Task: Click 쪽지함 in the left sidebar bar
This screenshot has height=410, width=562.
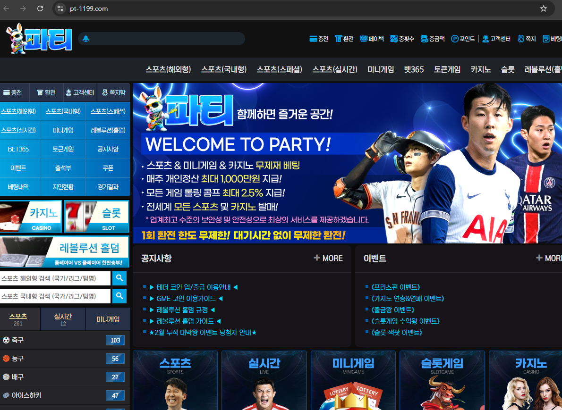Action: pos(114,93)
